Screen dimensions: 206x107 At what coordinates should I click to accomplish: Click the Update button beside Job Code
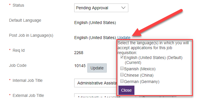click(97, 68)
